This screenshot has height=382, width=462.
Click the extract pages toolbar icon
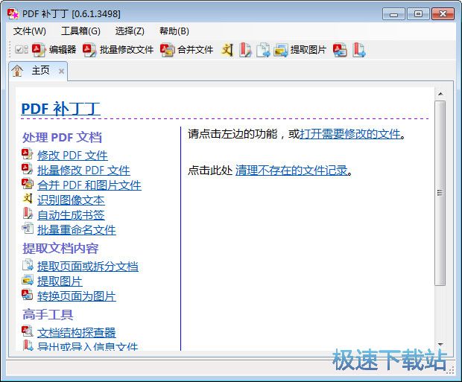tap(263, 50)
